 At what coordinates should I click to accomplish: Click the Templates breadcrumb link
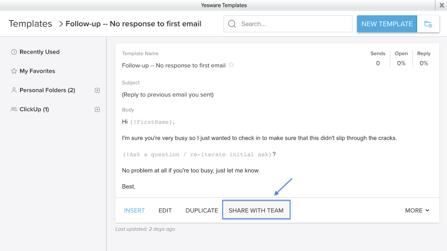[30, 24]
